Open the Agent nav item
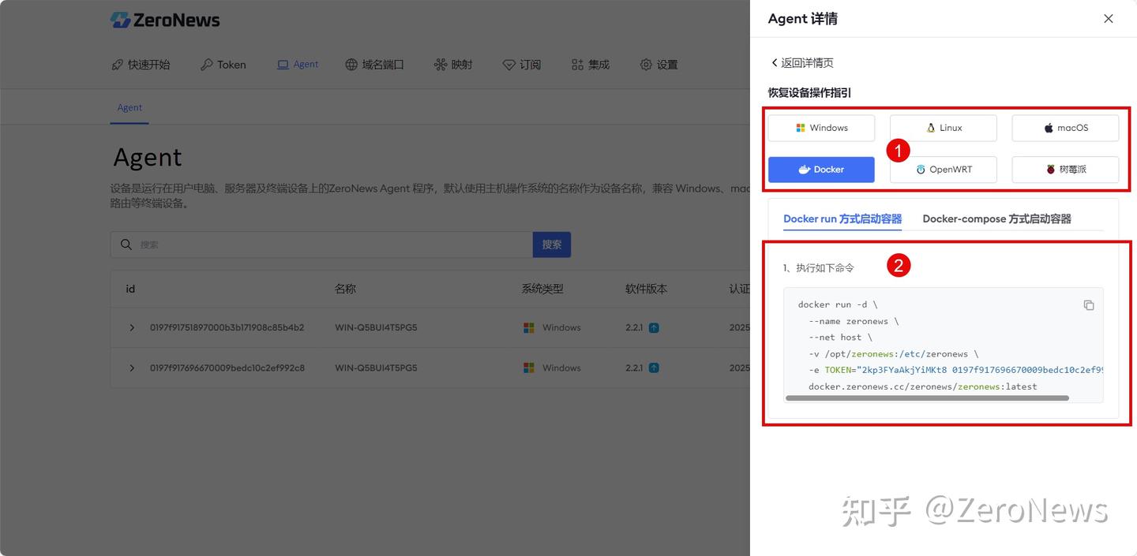 pyautogui.click(x=298, y=65)
